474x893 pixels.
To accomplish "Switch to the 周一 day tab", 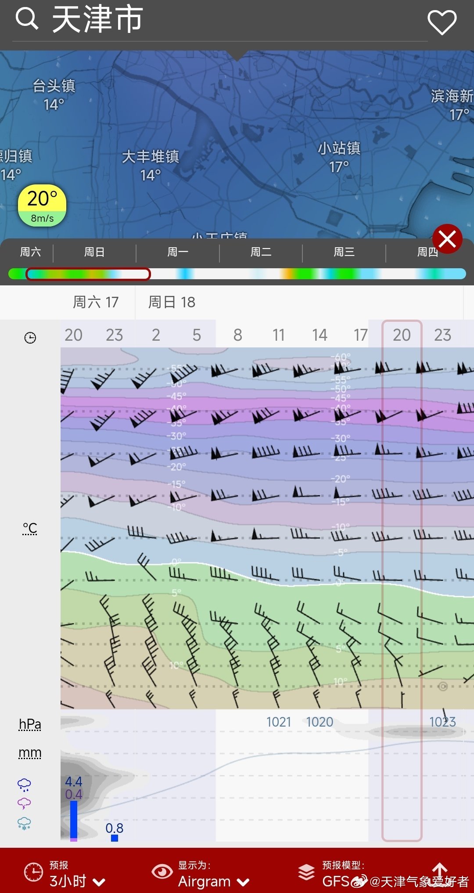I will pos(178,252).
